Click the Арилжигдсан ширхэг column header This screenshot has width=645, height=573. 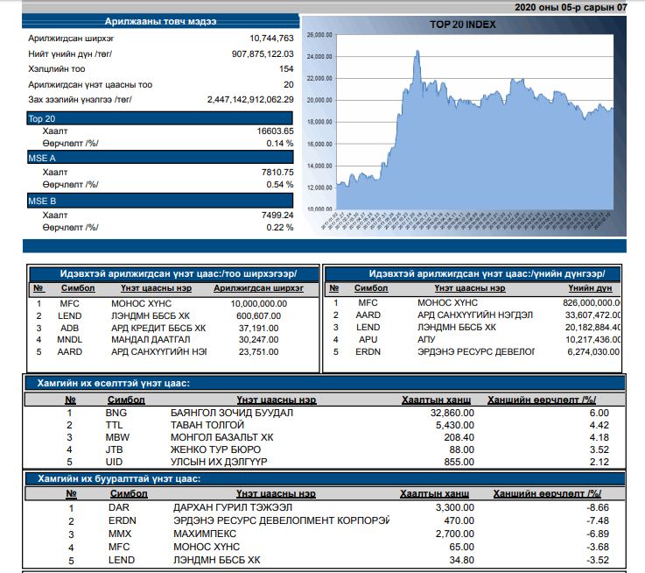258,288
